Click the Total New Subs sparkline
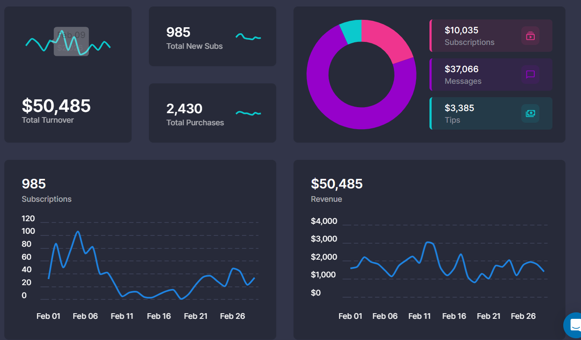Image resolution: width=581 pixels, height=340 pixels. [x=249, y=37]
